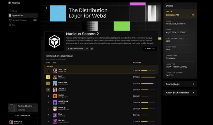Click the Enrolled button
Image resolution: width=213 pixels, height=125 pixels.
149,49
